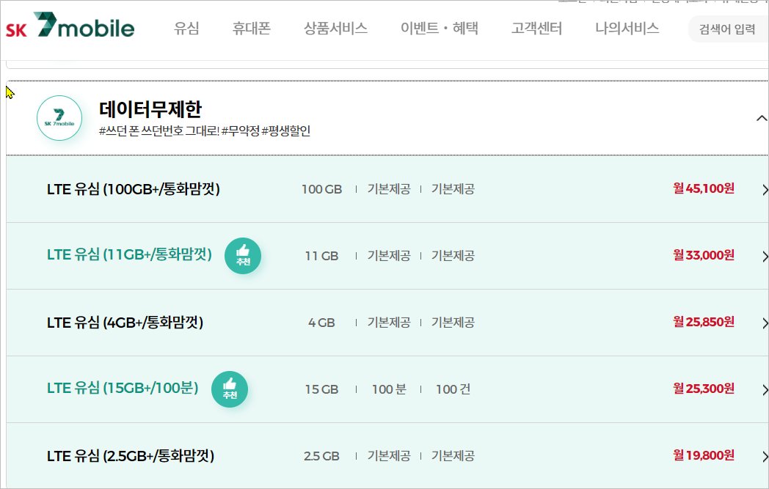
Task: Collapse the 데이터무제한 section chevron
Action: [x=760, y=118]
